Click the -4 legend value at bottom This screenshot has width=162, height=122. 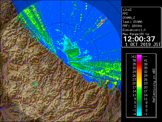(134, 114)
